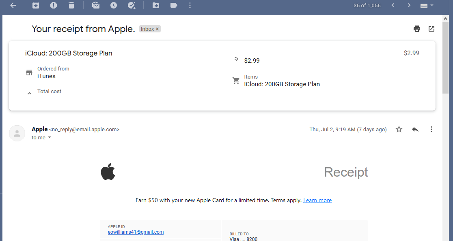
Task: Delete this email with the trash icon
Action: point(71,5)
